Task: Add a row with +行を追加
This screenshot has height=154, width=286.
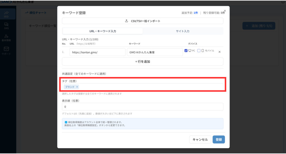Action: pos(142,62)
